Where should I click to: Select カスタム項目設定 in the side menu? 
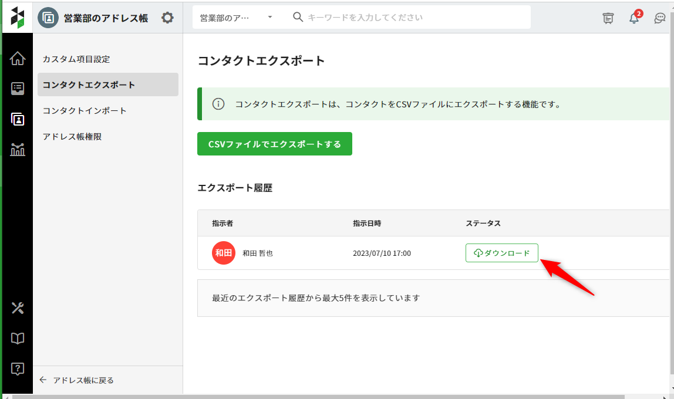coord(76,59)
